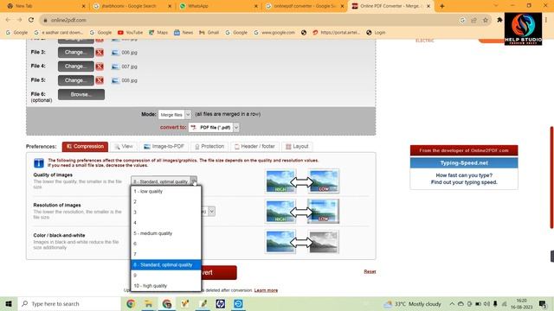Image resolution: width=554 pixels, height=311 pixels.
Task: Choose quality option 3
Action: (x=166, y=213)
